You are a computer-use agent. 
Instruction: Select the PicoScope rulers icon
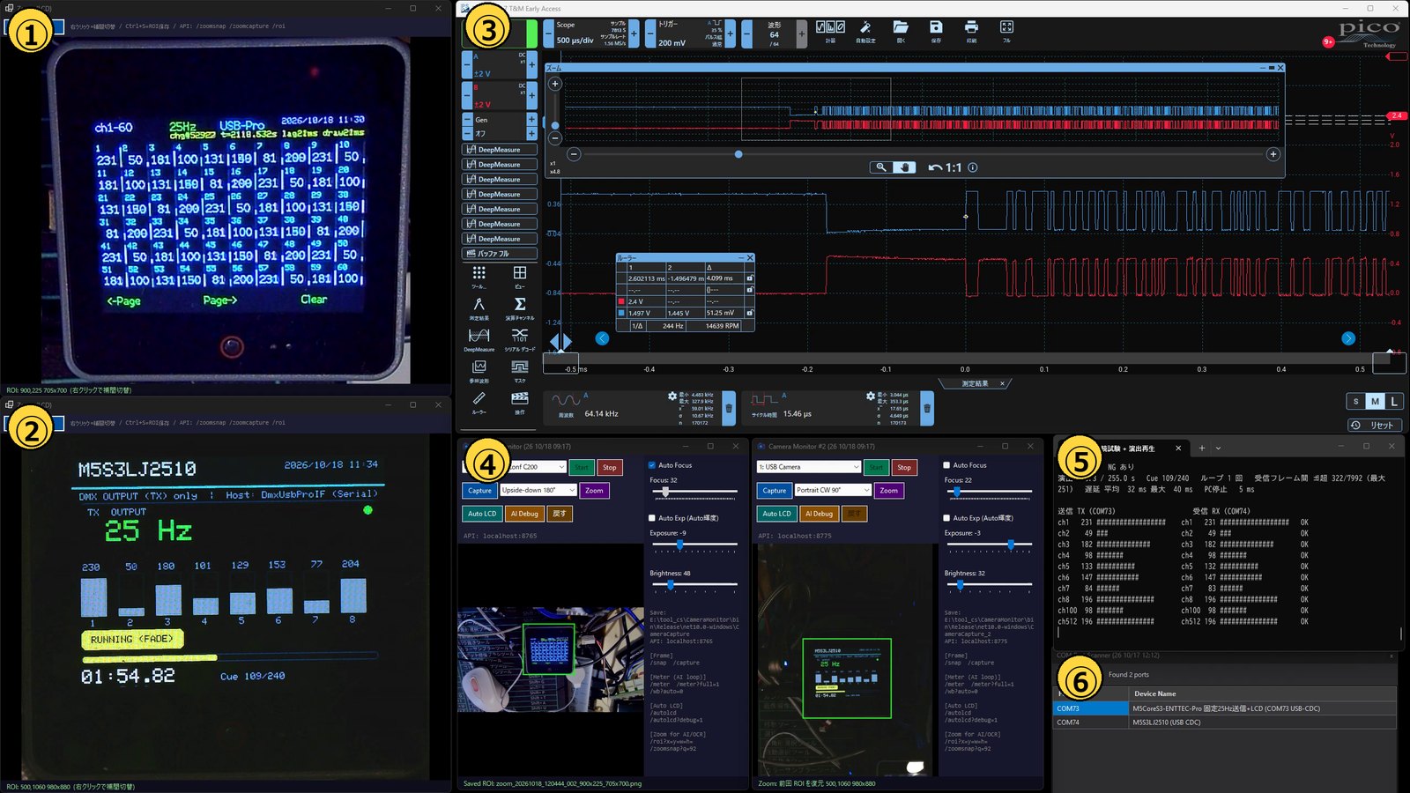pyautogui.click(x=479, y=402)
